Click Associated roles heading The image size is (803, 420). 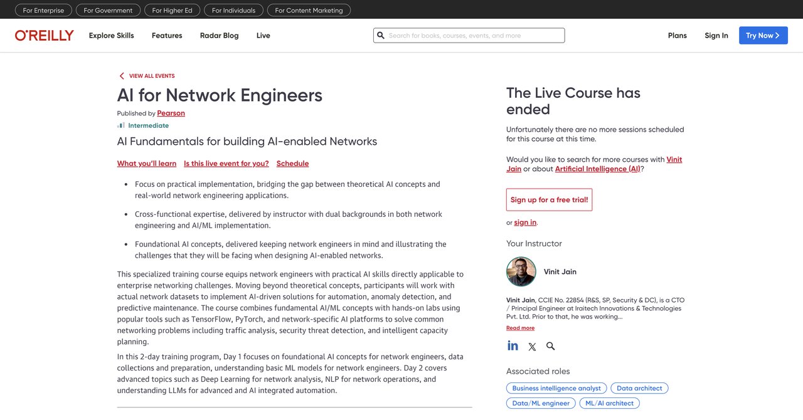[x=538, y=371]
